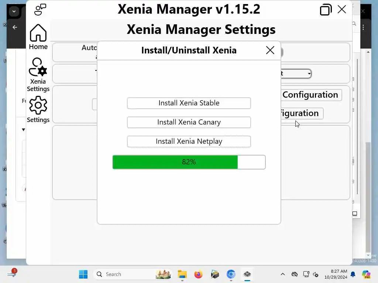Click the 82% installation progress bar
This screenshot has height=283, width=378.
(189, 162)
